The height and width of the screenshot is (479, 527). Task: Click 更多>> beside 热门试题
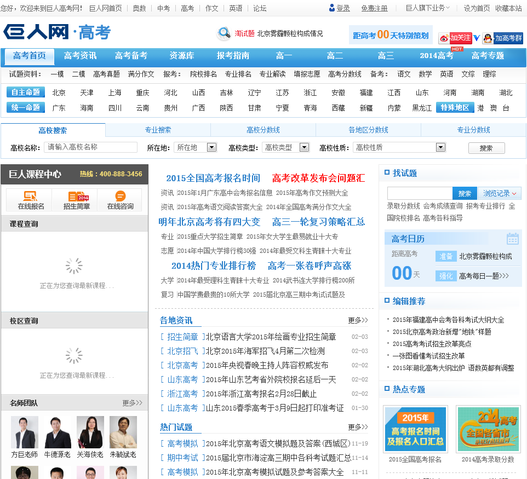[358, 427]
